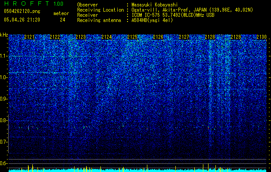271x172 pixels.
Task: Click the kHz axis unit label
Action: click(4, 35)
